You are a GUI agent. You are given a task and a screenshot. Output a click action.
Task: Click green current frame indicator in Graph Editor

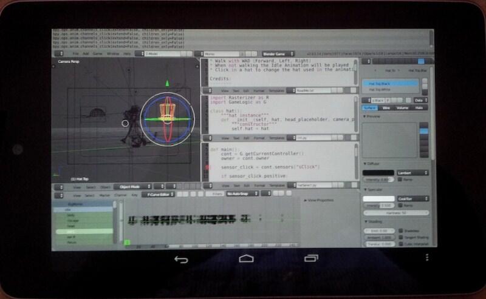[x=127, y=243]
